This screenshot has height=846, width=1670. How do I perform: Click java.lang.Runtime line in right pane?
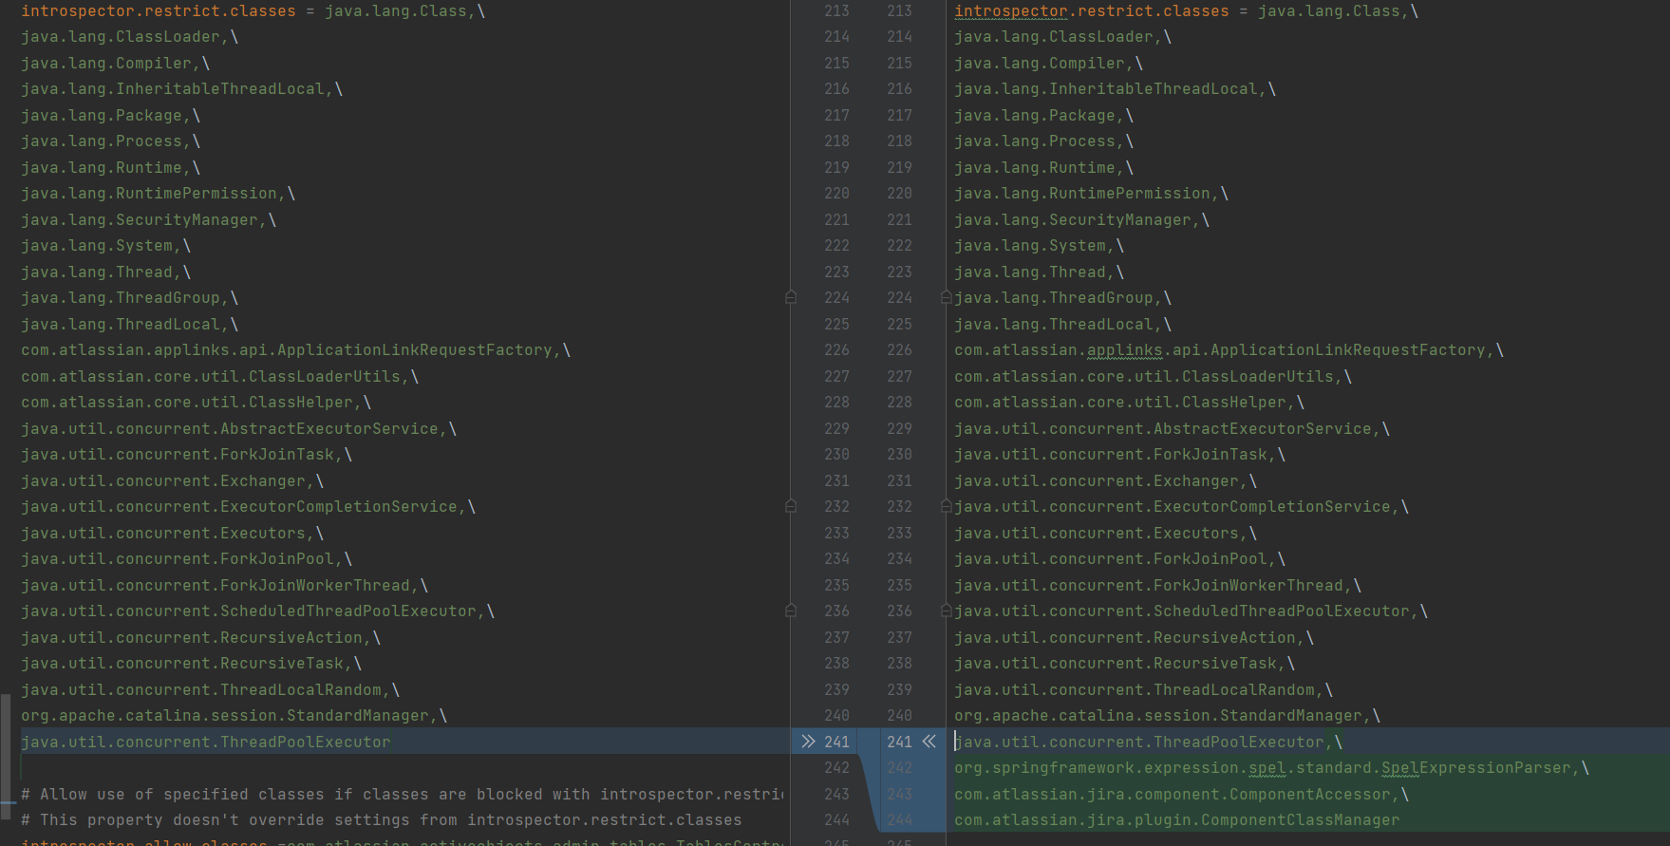[x=1043, y=168]
